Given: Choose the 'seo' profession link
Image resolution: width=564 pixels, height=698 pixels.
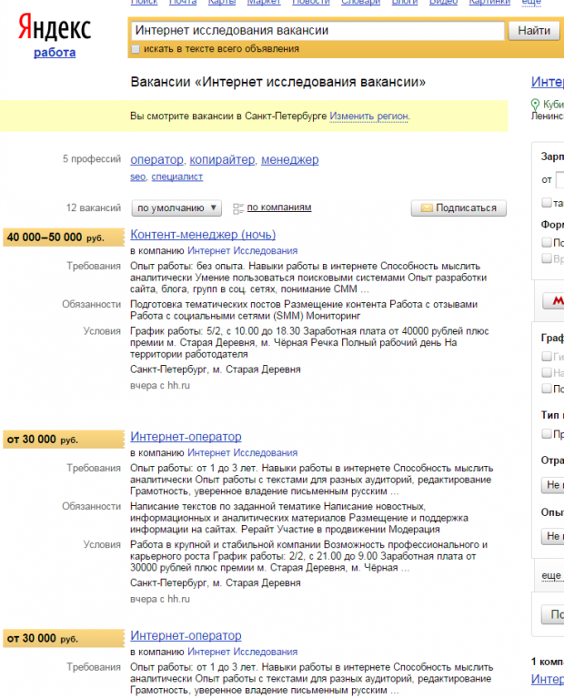Looking at the screenshot, I should tap(137, 177).
